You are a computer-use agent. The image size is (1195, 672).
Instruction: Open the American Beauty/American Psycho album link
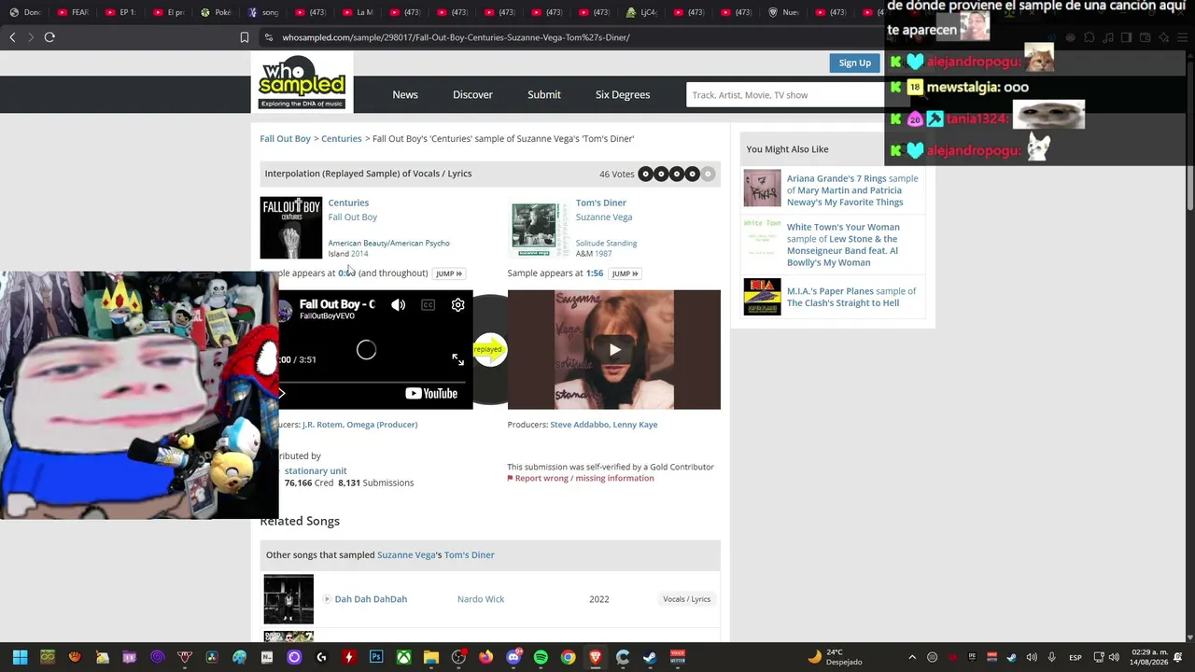tap(388, 243)
